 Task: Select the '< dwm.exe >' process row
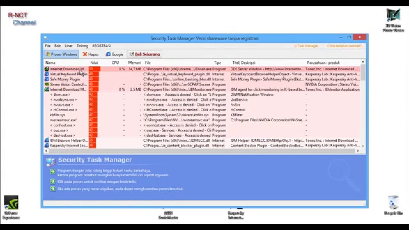(202, 95)
